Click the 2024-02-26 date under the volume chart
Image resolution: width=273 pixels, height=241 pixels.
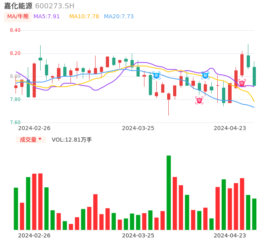tap(34, 235)
